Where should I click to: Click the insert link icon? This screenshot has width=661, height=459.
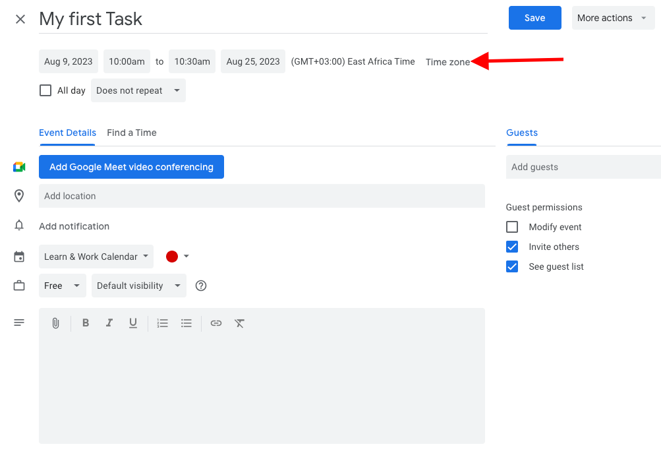[x=216, y=323]
